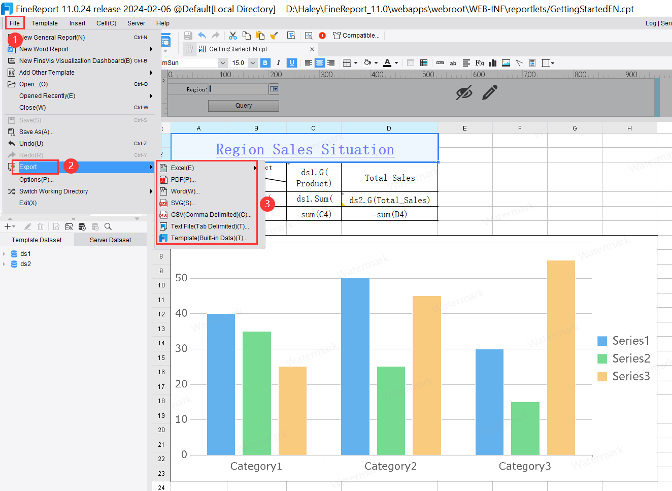Image resolution: width=672 pixels, height=491 pixels.
Task: Expand the ds1 dataset tree node
Action: (x=5, y=253)
